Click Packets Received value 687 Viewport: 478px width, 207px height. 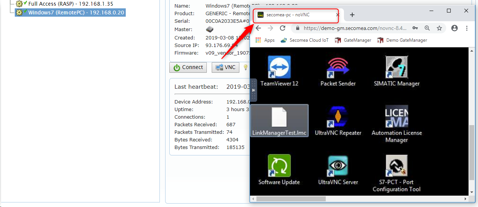point(231,124)
